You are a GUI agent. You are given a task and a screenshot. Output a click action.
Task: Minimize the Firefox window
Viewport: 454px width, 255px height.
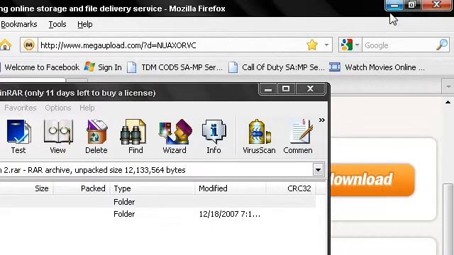click(x=394, y=5)
